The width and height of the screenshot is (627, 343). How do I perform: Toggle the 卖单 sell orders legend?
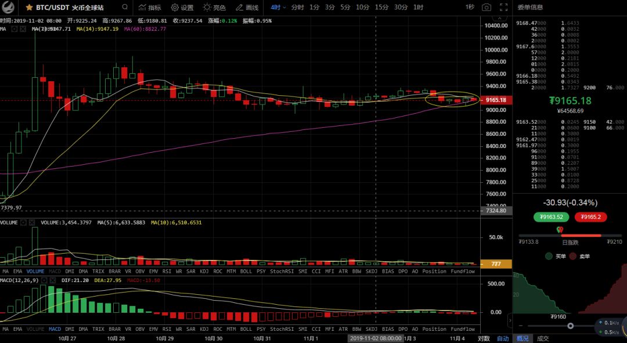coord(580,257)
